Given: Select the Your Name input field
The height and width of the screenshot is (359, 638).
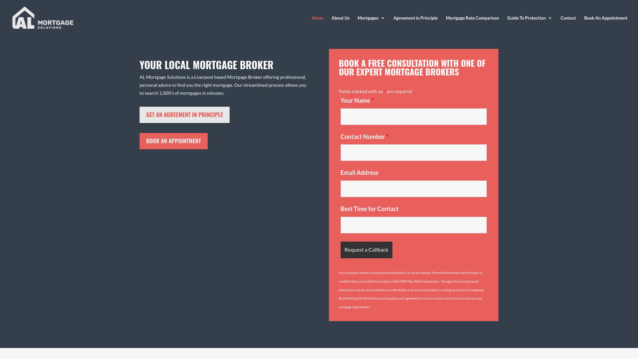Looking at the screenshot, I should tap(414, 117).
